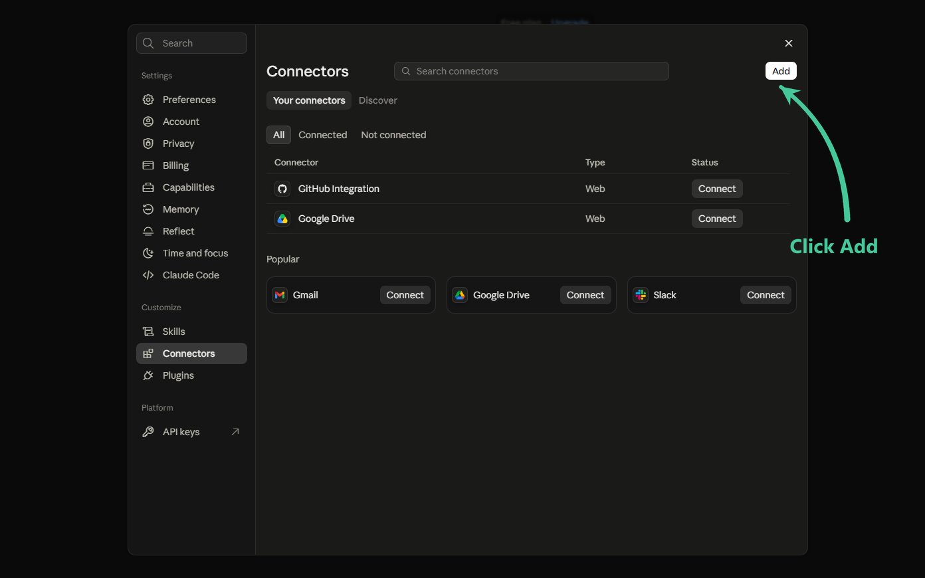Connect the GitHub Integration connector
The width and height of the screenshot is (925, 578).
point(717,189)
